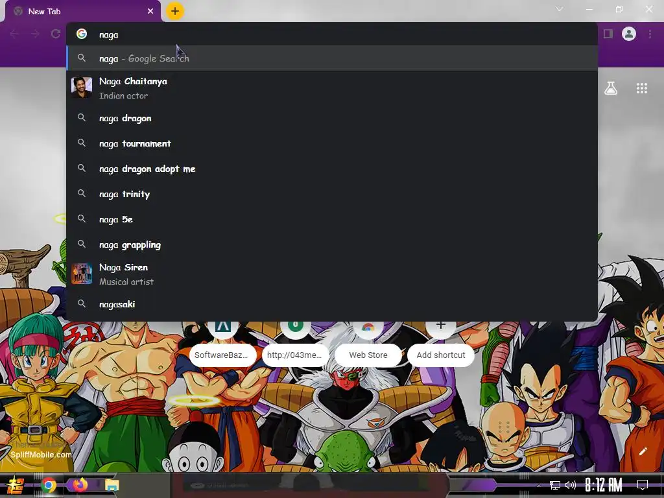Open the user profile avatar

coord(629,34)
